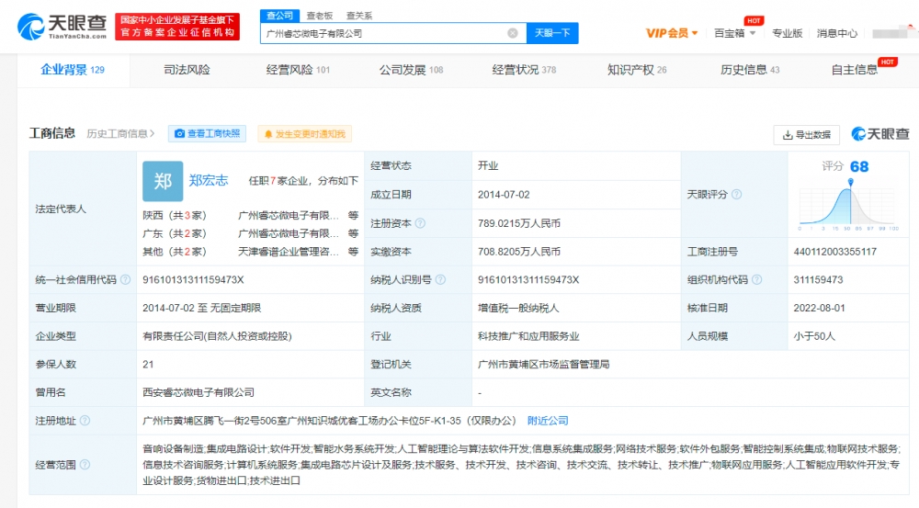Open the TianYanCha logo homepage
The height and width of the screenshot is (508, 919).
62,27
